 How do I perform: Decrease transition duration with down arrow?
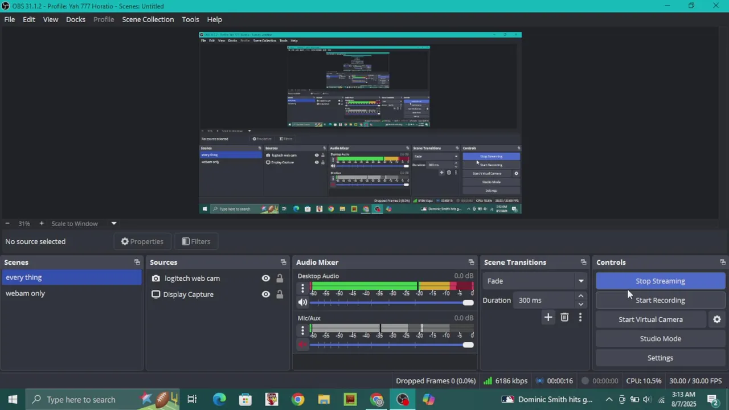tap(580, 304)
